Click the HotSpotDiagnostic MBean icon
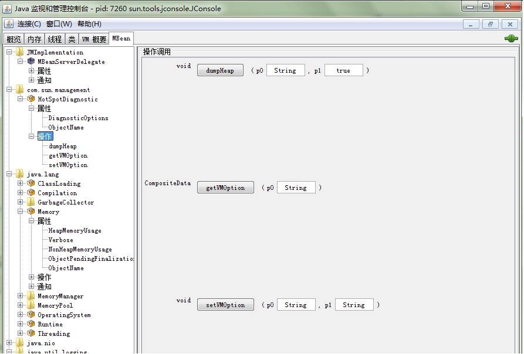The width and height of the screenshot is (524, 354). click(x=31, y=99)
